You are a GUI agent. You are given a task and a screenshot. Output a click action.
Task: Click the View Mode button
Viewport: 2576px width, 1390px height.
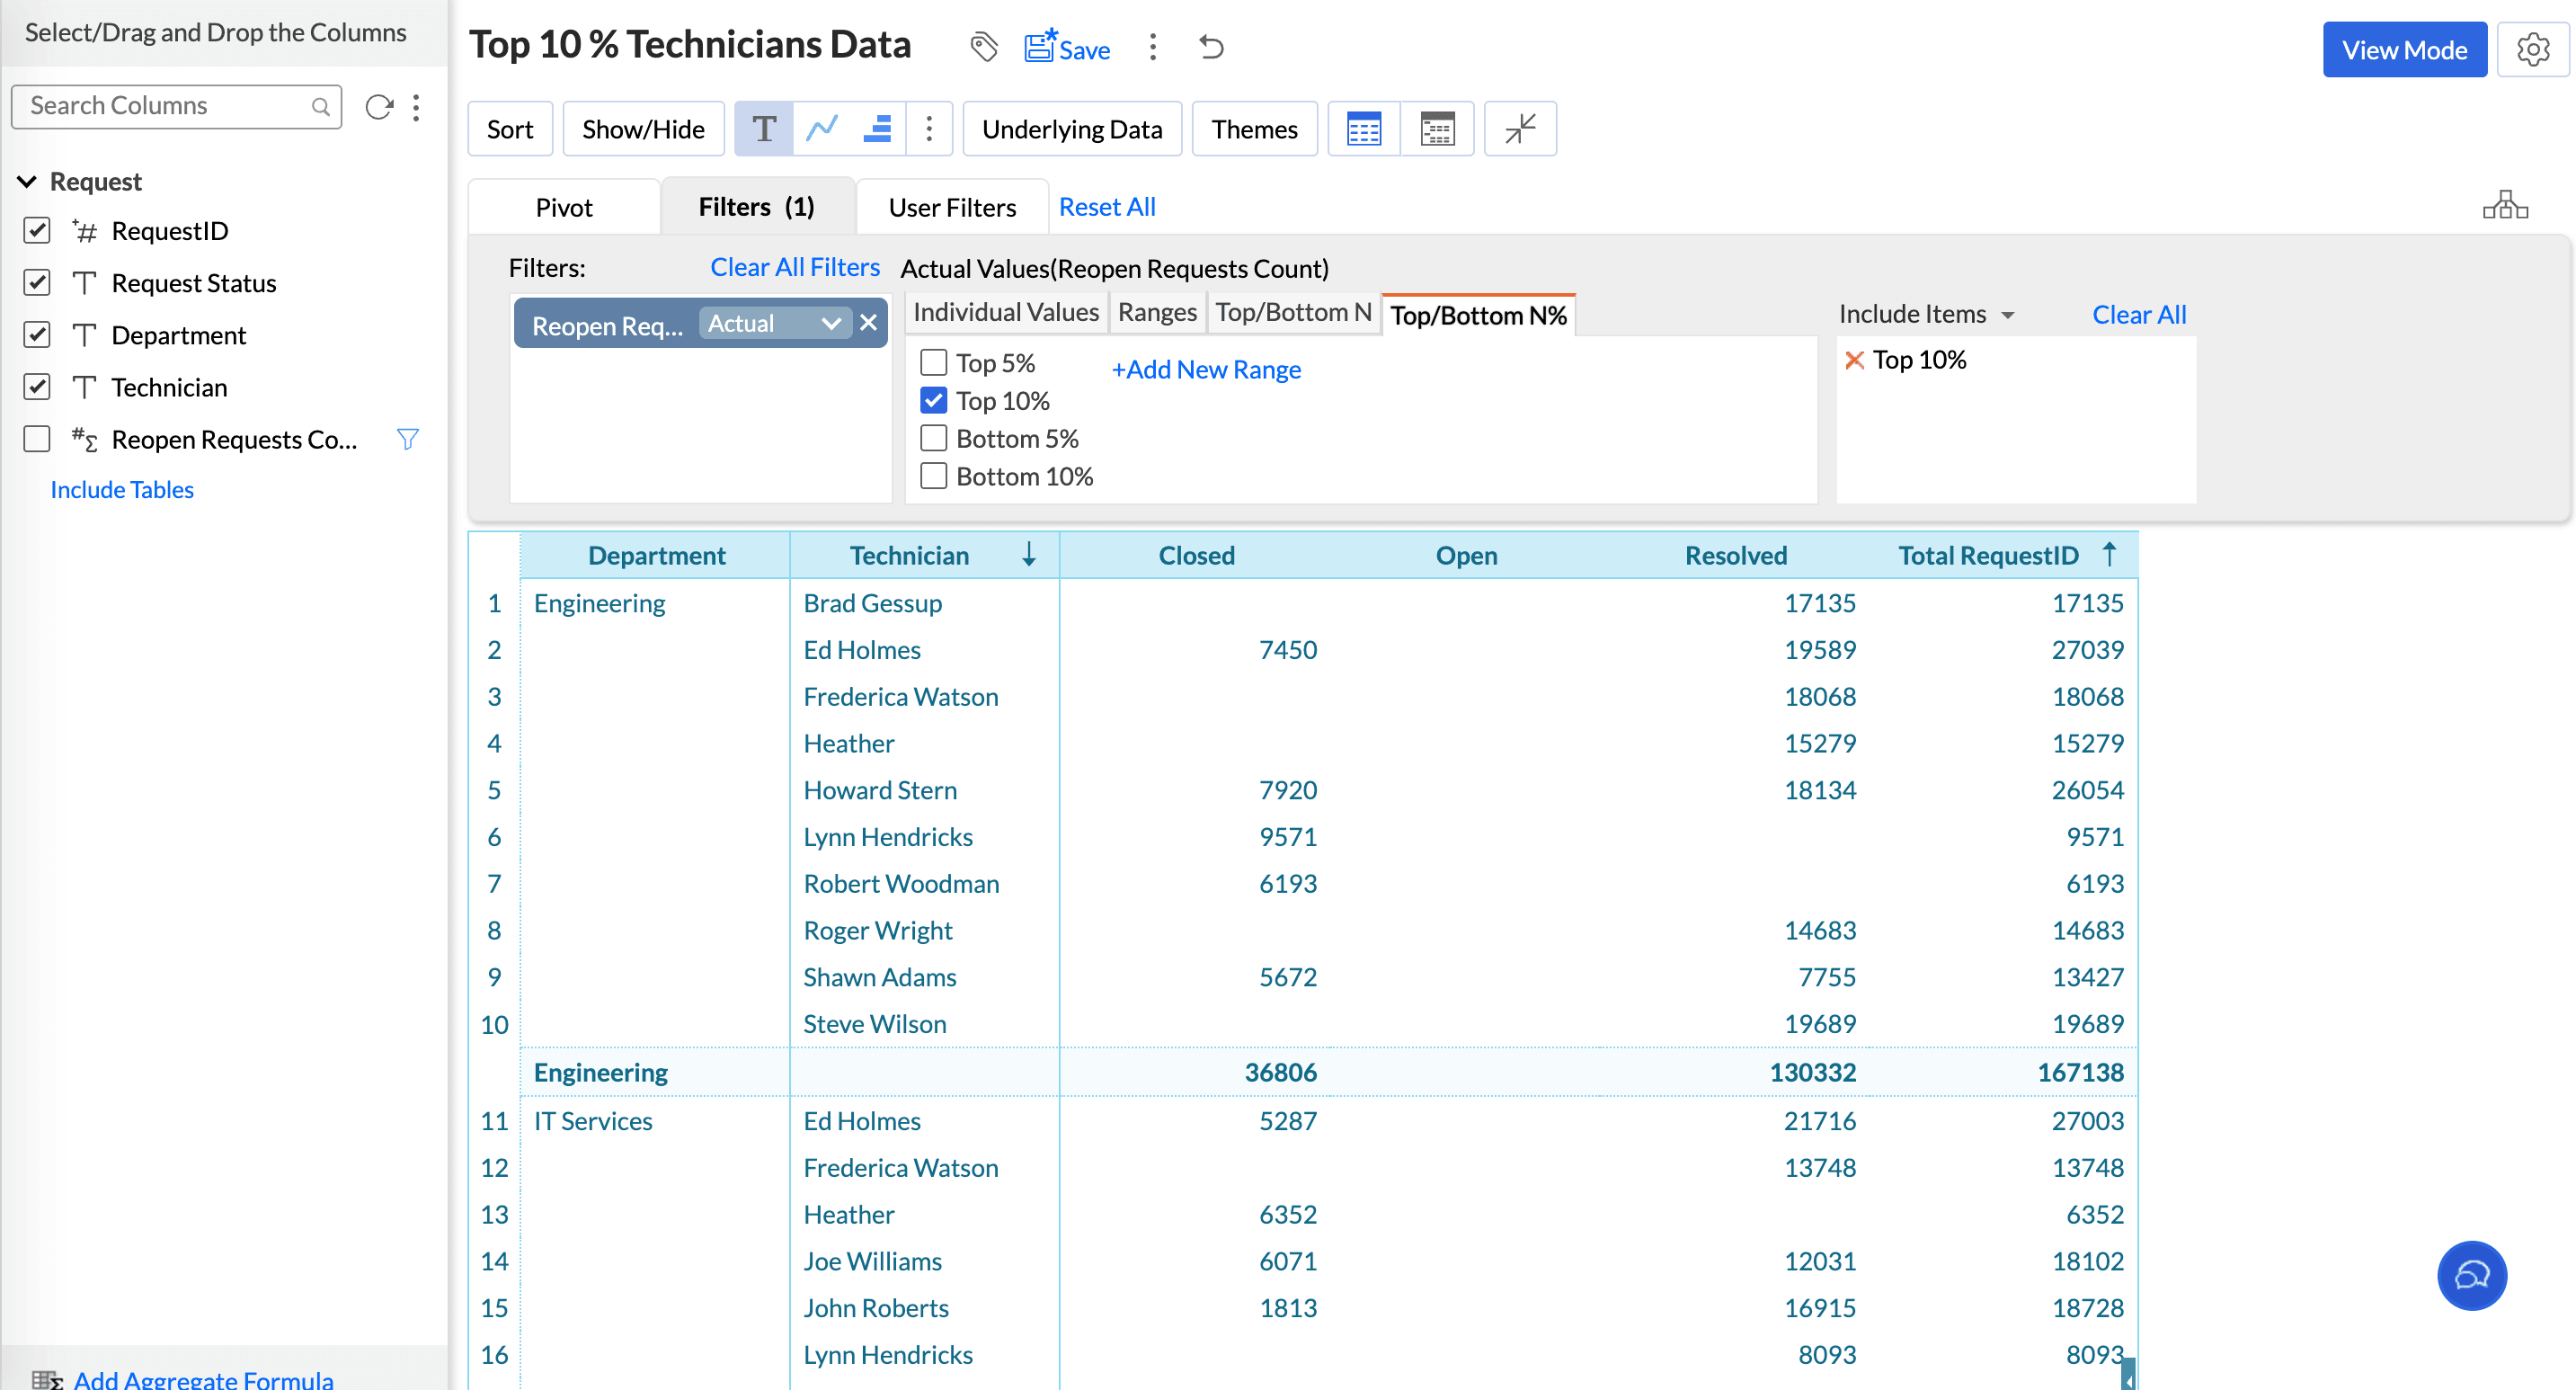tap(2403, 49)
